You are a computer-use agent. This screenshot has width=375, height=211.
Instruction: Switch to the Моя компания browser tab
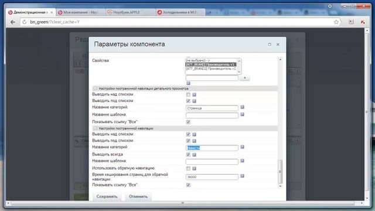(80, 12)
